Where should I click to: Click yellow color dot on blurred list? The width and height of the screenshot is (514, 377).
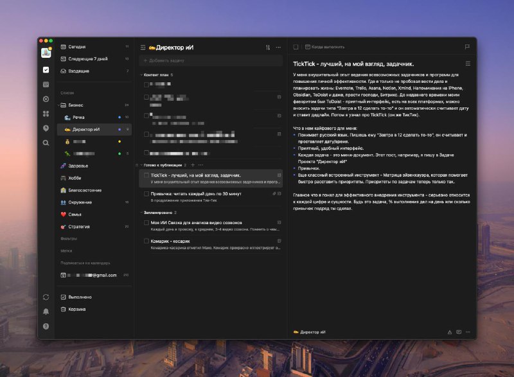click(120, 141)
